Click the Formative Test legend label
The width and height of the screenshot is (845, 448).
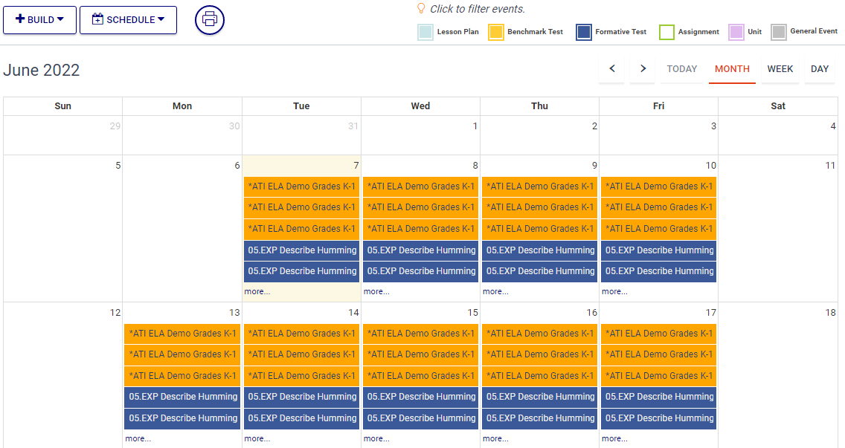point(621,32)
